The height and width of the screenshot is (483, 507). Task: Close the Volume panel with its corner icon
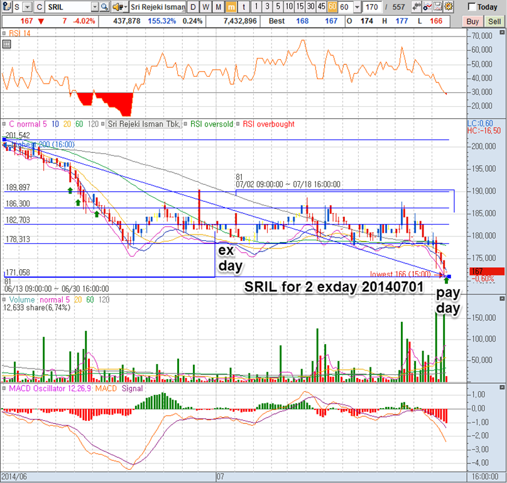pyautogui.click(x=502, y=299)
